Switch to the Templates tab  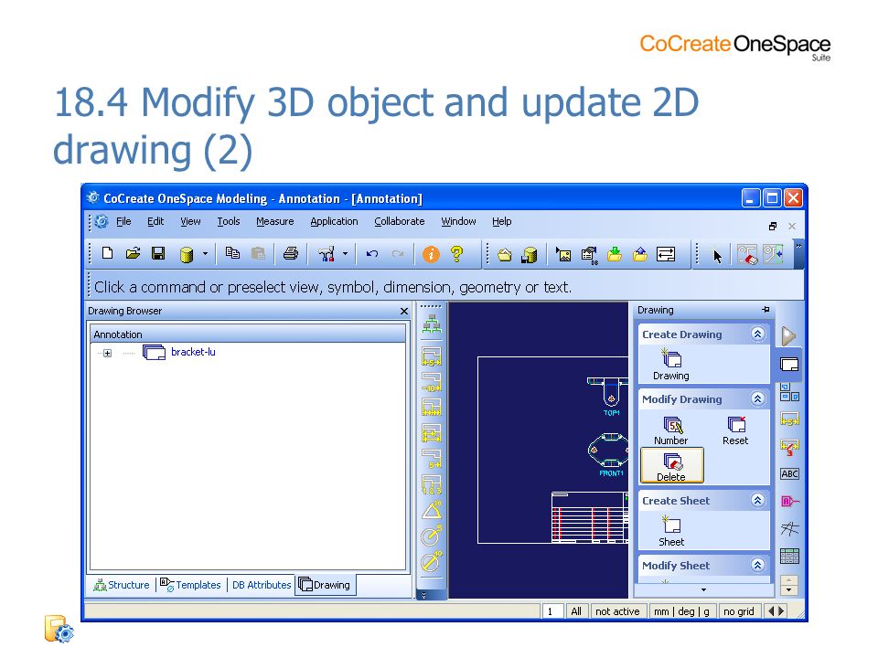tap(190, 585)
